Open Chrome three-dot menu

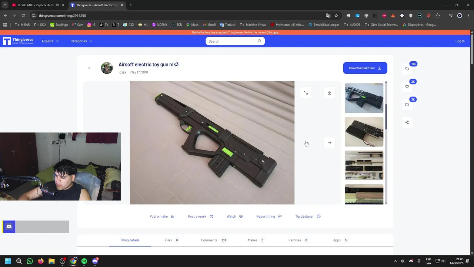469,16
